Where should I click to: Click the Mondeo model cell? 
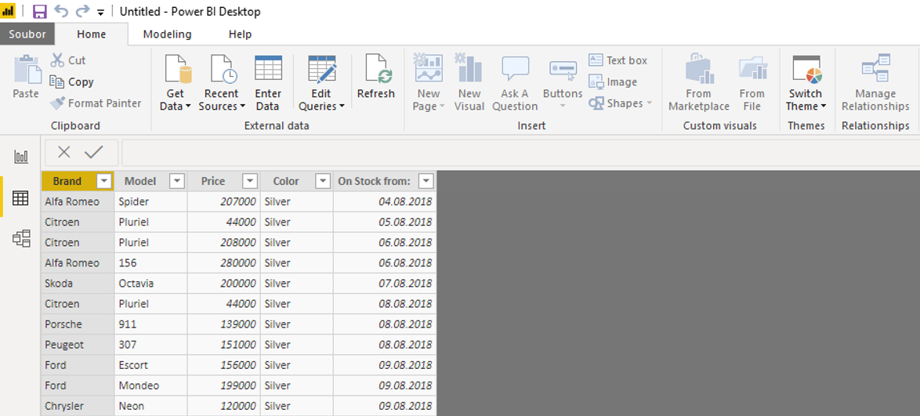150,385
